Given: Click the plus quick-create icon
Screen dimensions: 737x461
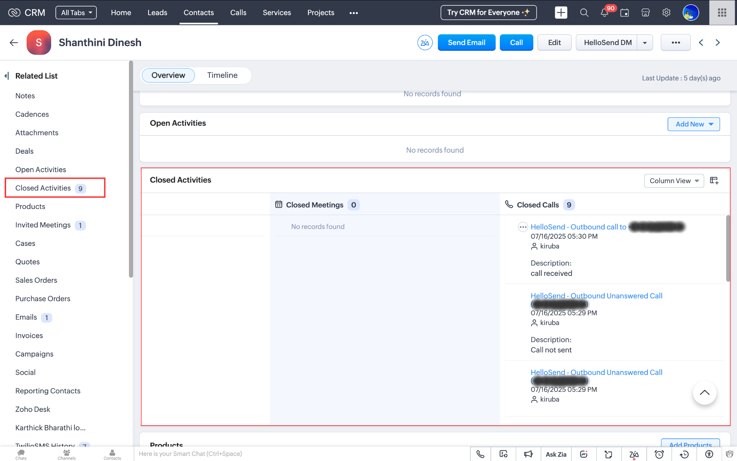Looking at the screenshot, I should (x=561, y=13).
